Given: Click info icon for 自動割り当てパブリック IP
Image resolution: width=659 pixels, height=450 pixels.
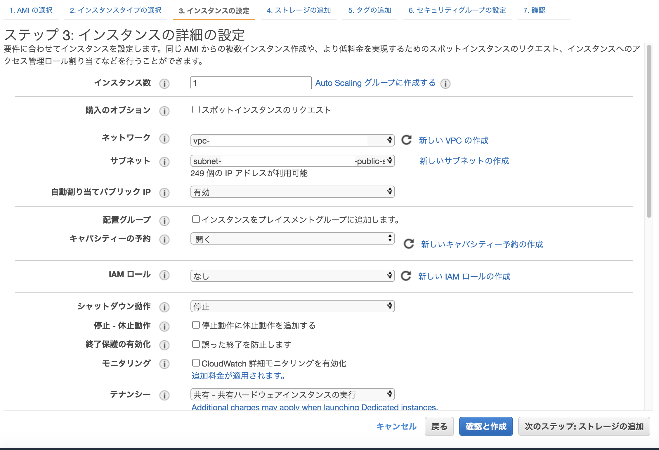Looking at the screenshot, I should (x=164, y=193).
